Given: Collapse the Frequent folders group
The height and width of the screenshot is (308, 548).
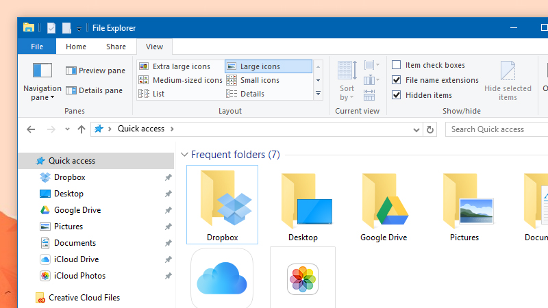Looking at the screenshot, I should [x=184, y=155].
